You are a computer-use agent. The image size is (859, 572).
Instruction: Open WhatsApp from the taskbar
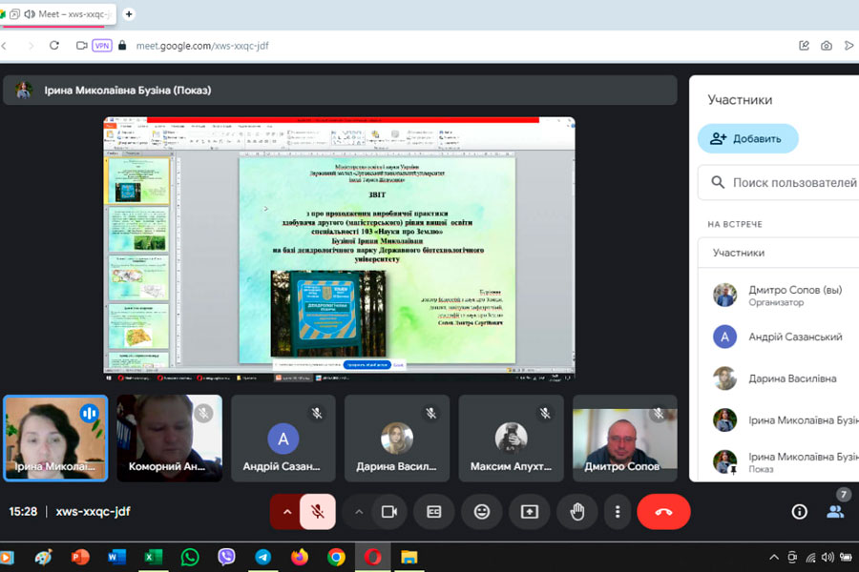pyautogui.click(x=190, y=557)
